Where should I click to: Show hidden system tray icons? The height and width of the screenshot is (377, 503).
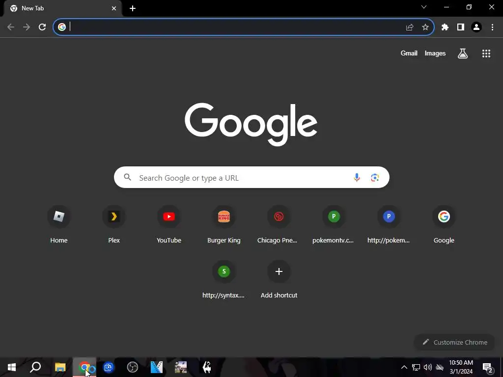click(404, 367)
